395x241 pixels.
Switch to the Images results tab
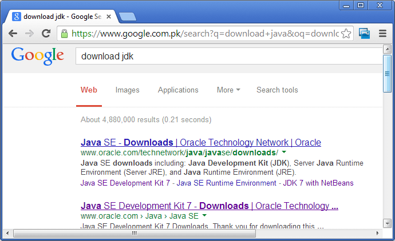tap(127, 90)
